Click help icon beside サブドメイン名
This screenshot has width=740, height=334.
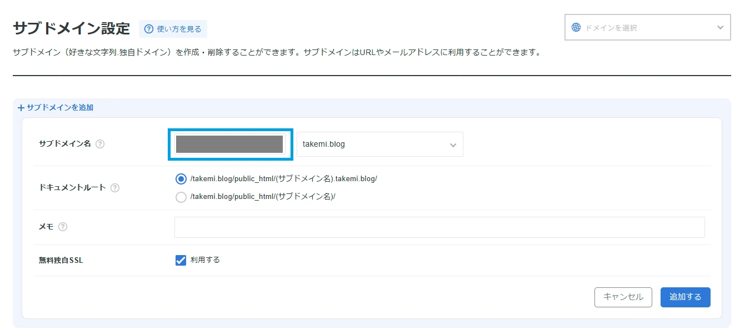click(100, 144)
